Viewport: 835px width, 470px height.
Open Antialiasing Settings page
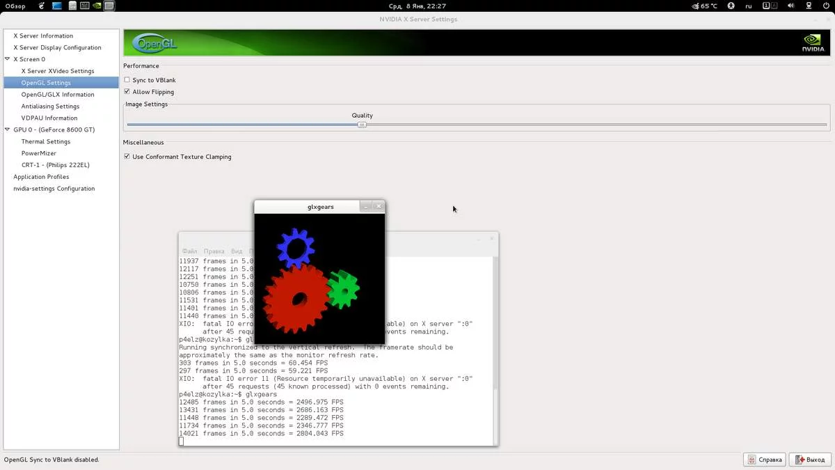50,107
